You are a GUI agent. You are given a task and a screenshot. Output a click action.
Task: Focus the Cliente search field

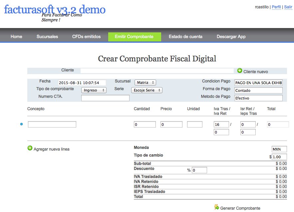click(x=157, y=71)
